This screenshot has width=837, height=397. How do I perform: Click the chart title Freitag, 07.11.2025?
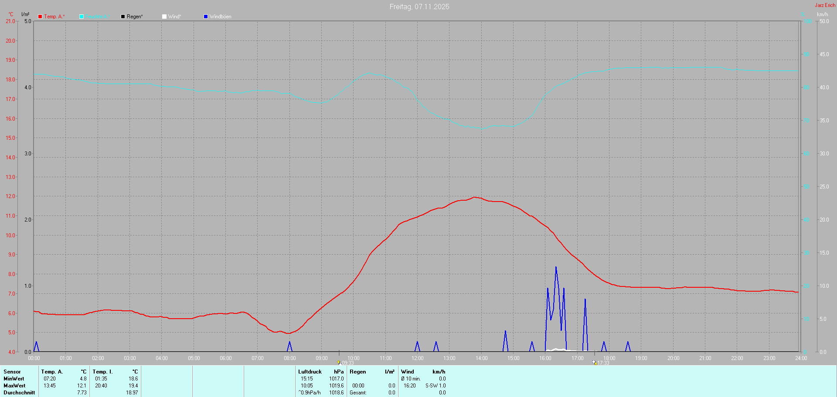pyautogui.click(x=419, y=7)
